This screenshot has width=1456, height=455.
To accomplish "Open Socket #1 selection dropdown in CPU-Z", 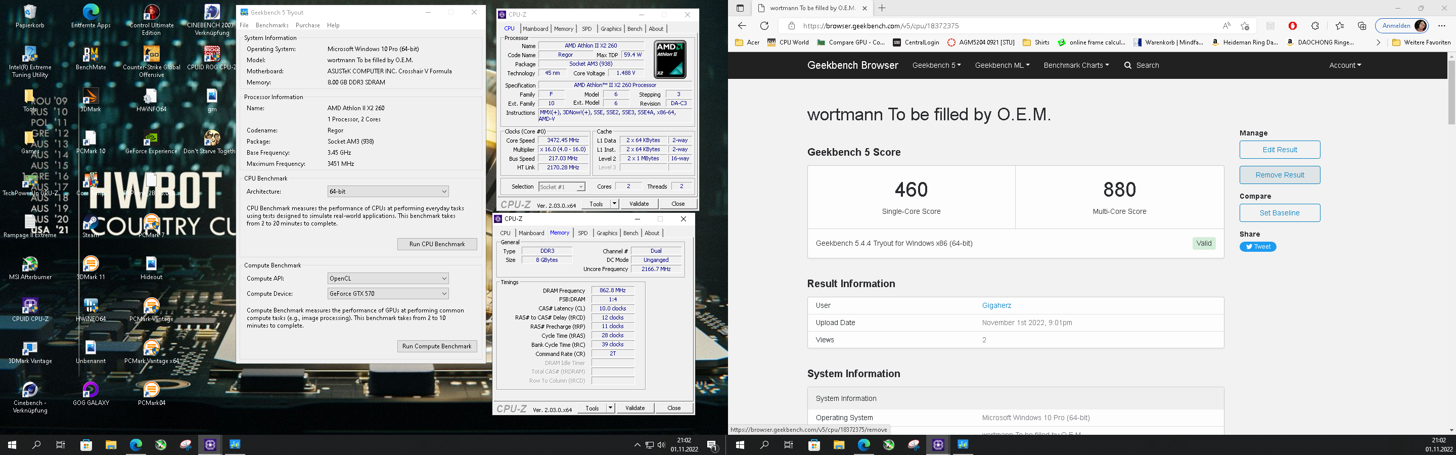I will click(x=561, y=187).
